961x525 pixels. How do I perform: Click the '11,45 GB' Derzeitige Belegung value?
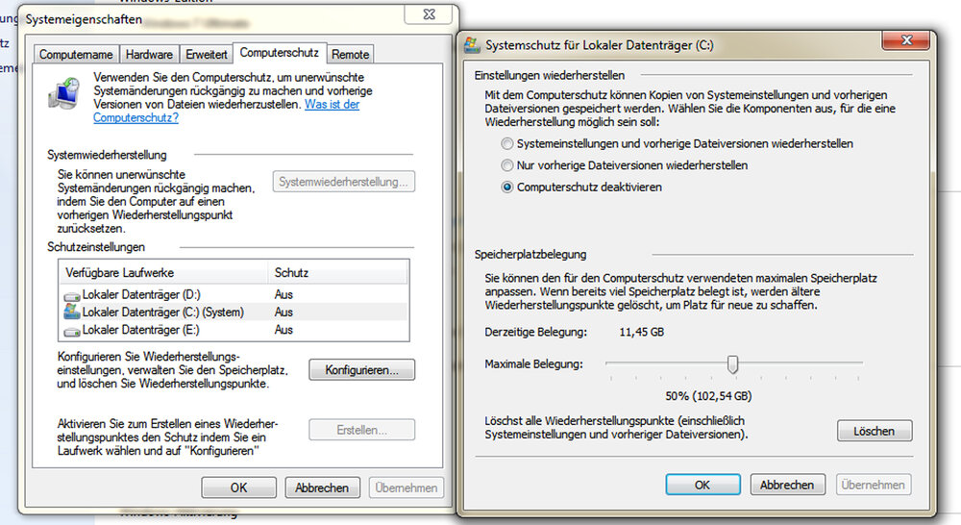tap(641, 332)
